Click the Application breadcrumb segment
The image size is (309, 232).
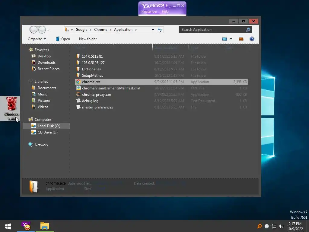(x=123, y=30)
